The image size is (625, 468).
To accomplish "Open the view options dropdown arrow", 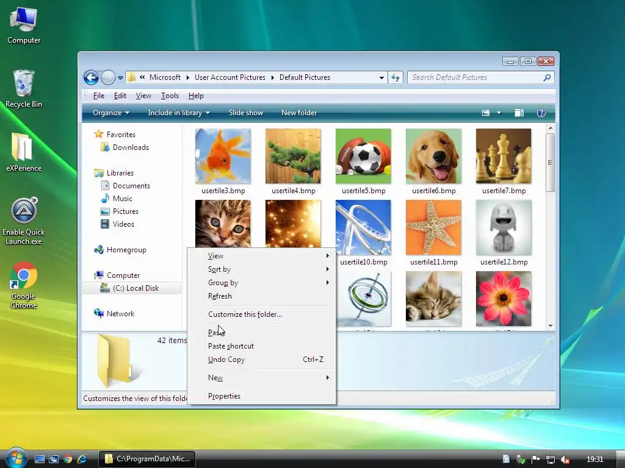I will click(x=499, y=113).
